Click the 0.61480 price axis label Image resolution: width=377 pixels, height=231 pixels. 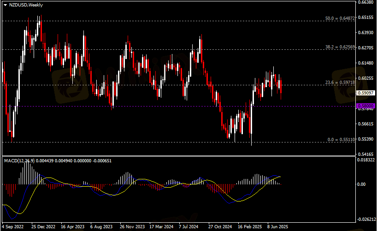point(366,63)
